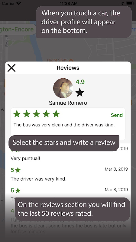Select the first green rating star

[x=17, y=114]
